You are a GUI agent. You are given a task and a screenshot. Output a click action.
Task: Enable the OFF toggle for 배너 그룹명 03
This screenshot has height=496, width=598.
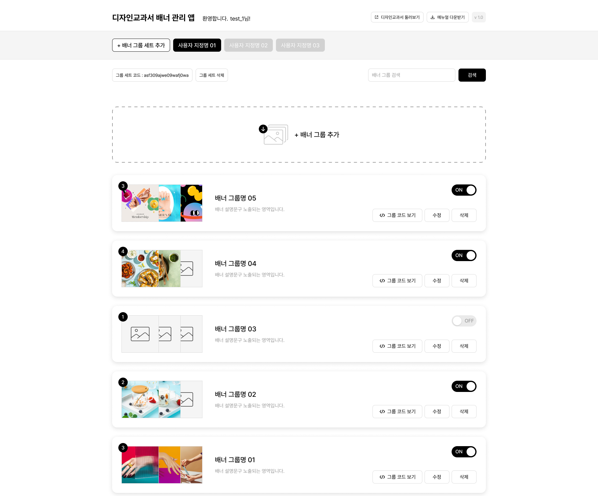pyautogui.click(x=464, y=321)
